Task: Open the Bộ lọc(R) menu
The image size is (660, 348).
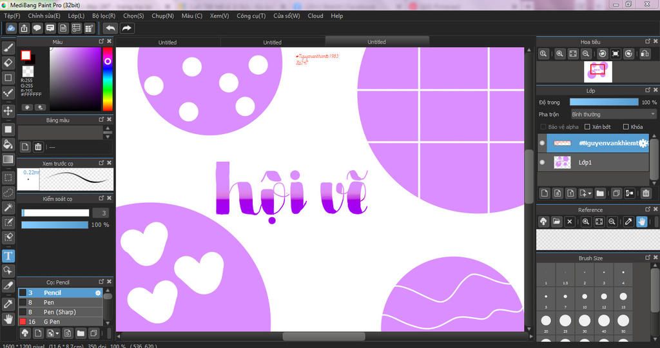Action: 104,15
